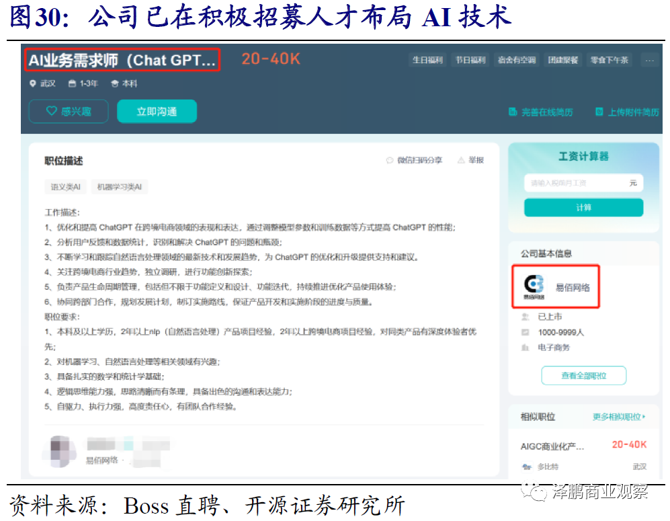Viewport: 670px width, 521px height.
Task: Click the 公司基本信息 heading
Action: tap(546, 254)
